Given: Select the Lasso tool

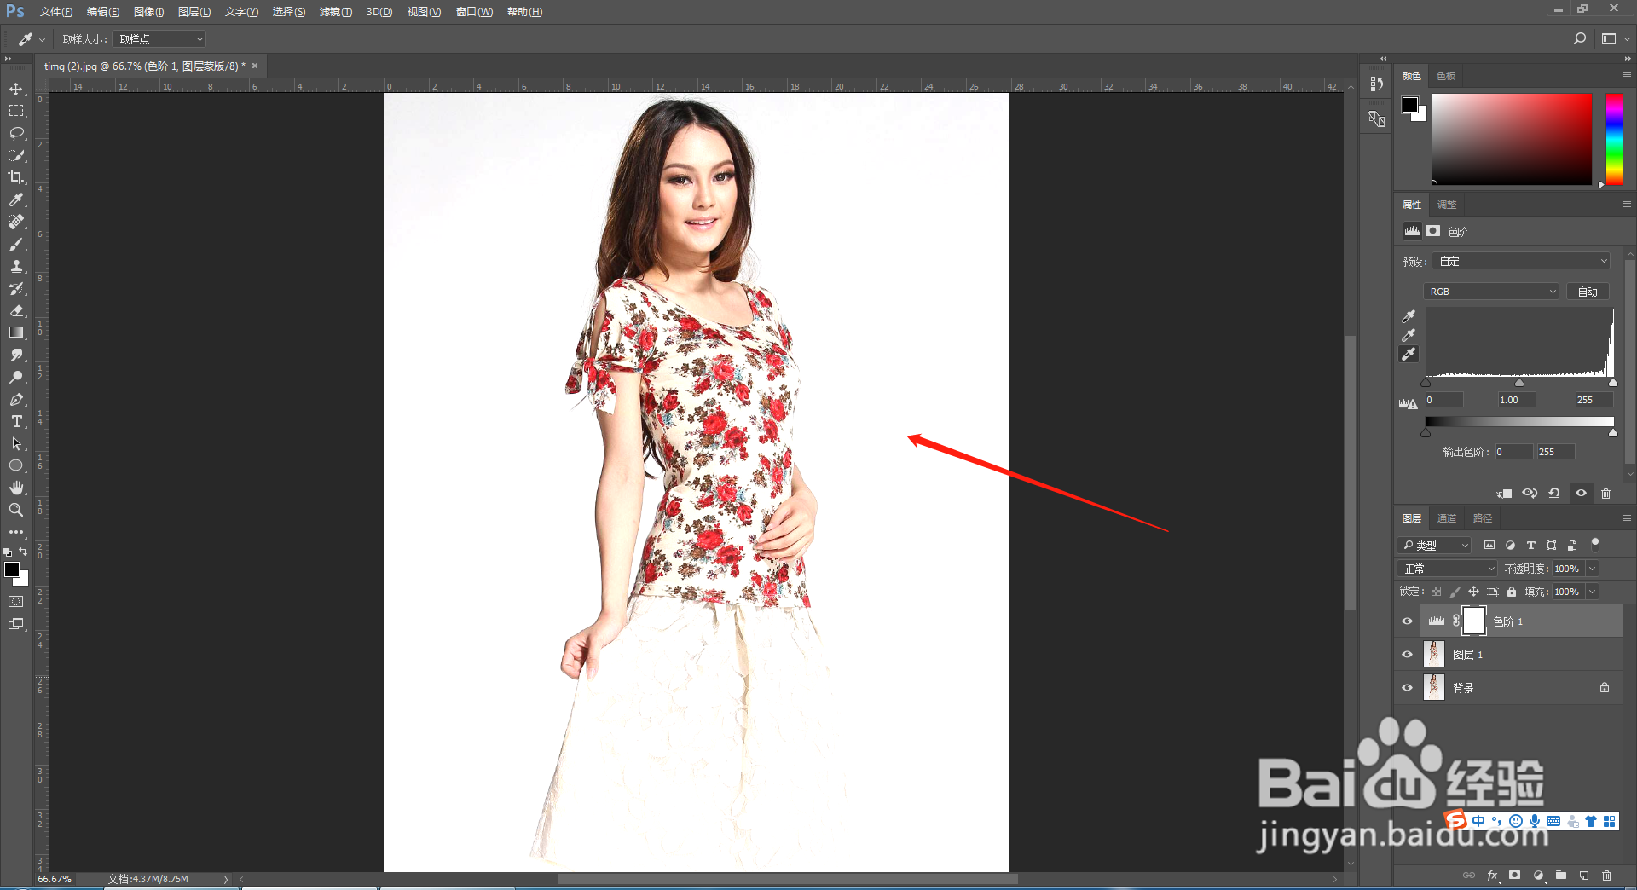Looking at the screenshot, I should point(16,133).
